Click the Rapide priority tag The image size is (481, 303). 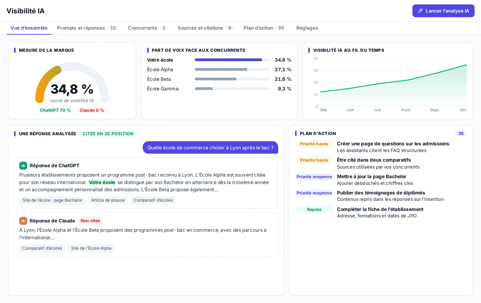click(x=314, y=210)
